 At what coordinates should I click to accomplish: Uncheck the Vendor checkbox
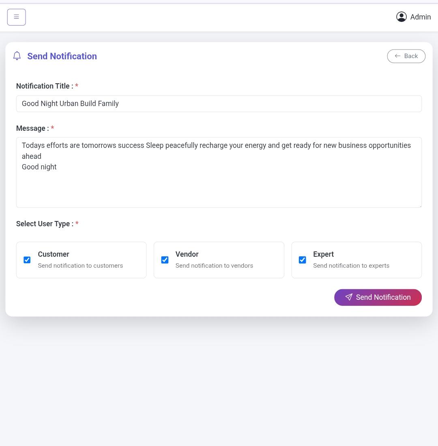[165, 260]
